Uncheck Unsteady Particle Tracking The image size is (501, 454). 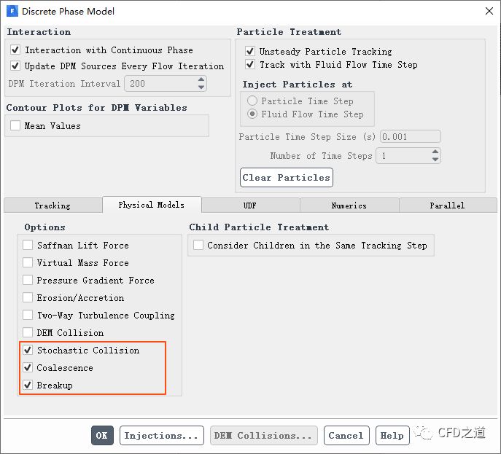tap(250, 52)
